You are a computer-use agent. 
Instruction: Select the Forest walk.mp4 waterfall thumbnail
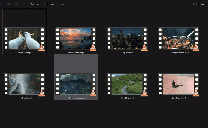(24, 84)
